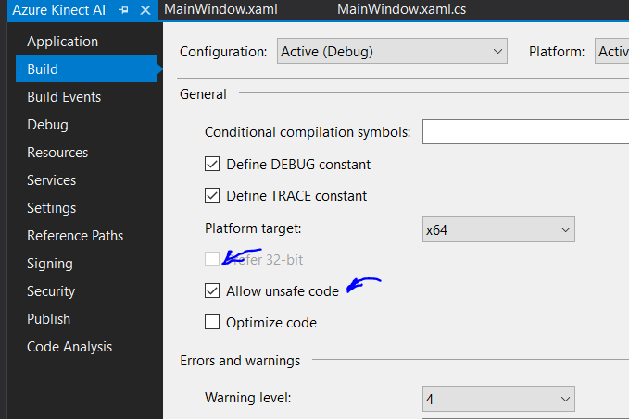This screenshot has height=419, width=629.
Task: Expand the Configuration dropdown
Action: [x=393, y=52]
